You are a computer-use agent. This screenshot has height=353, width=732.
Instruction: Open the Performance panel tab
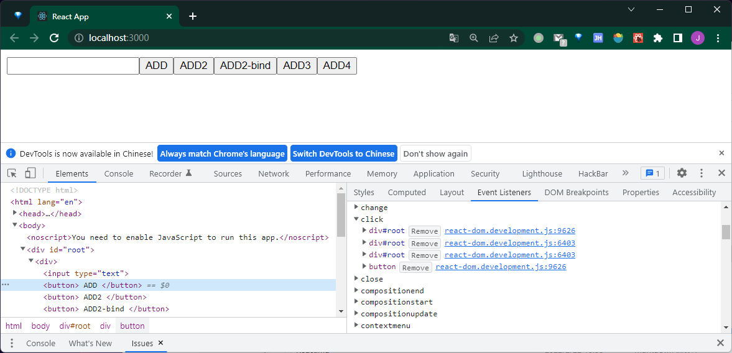click(328, 173)
